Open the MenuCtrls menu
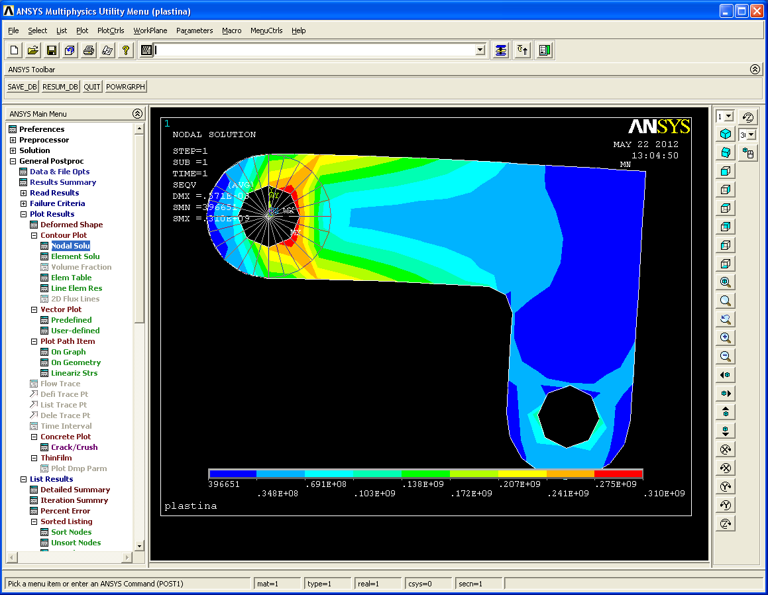 click(266, 30)
